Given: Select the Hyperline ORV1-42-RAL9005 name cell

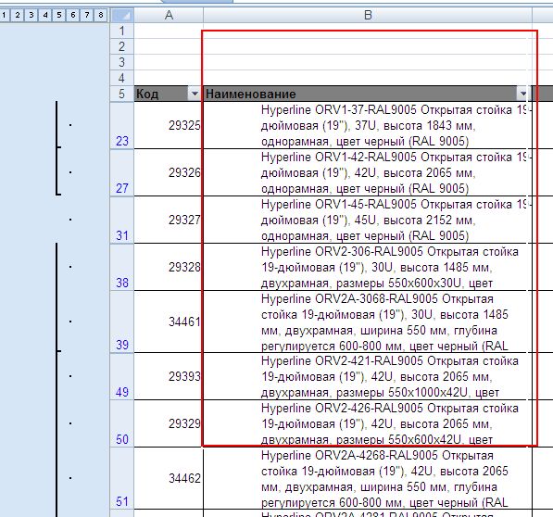Looking at the screenshot, I should [x=368, y=172].
